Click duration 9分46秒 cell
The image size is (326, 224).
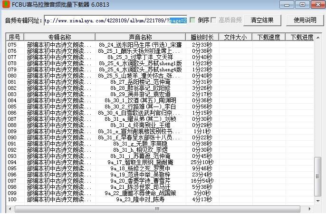tap(202, 168)
